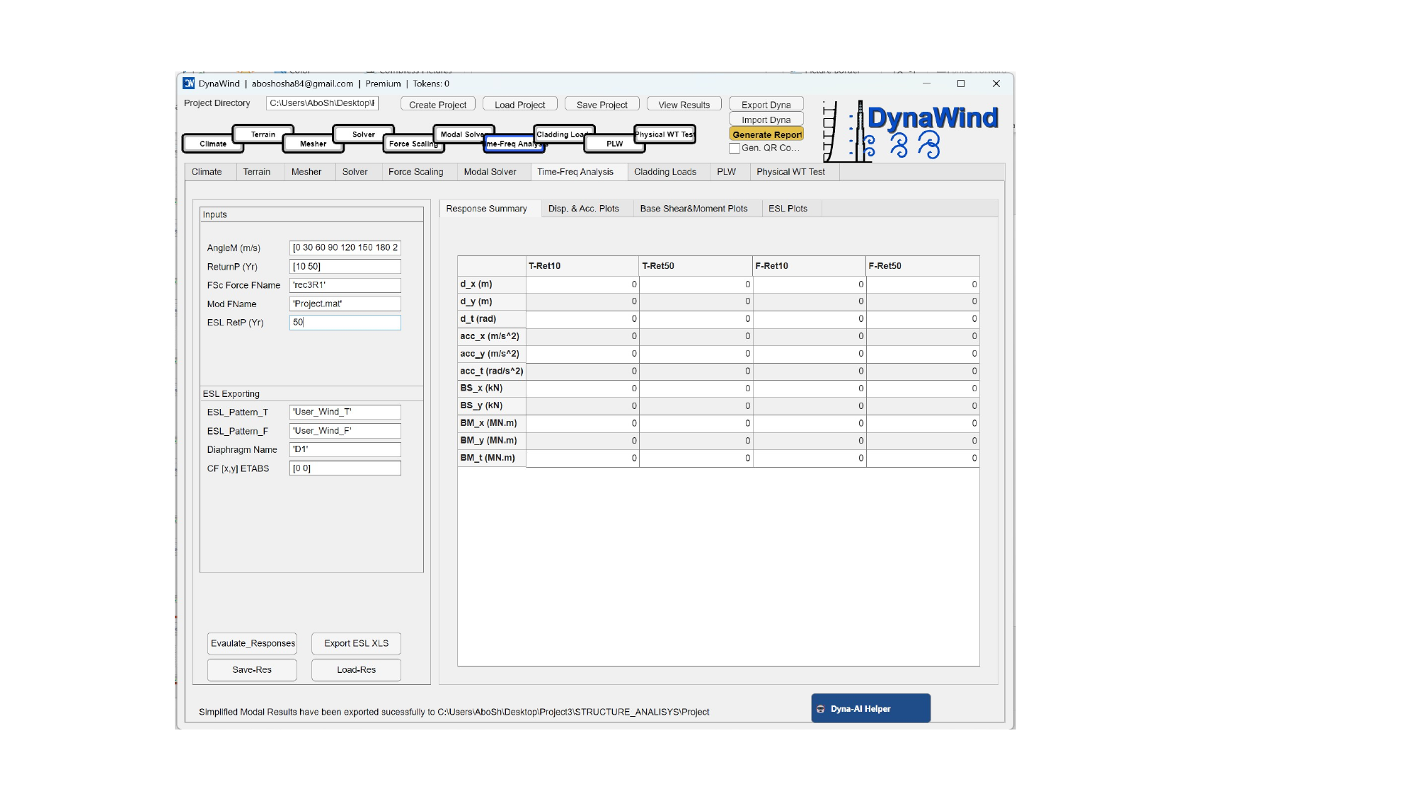Select the Solver workflow step box
This screenshot has width=1416, height=796.
(x=363, y=134)
